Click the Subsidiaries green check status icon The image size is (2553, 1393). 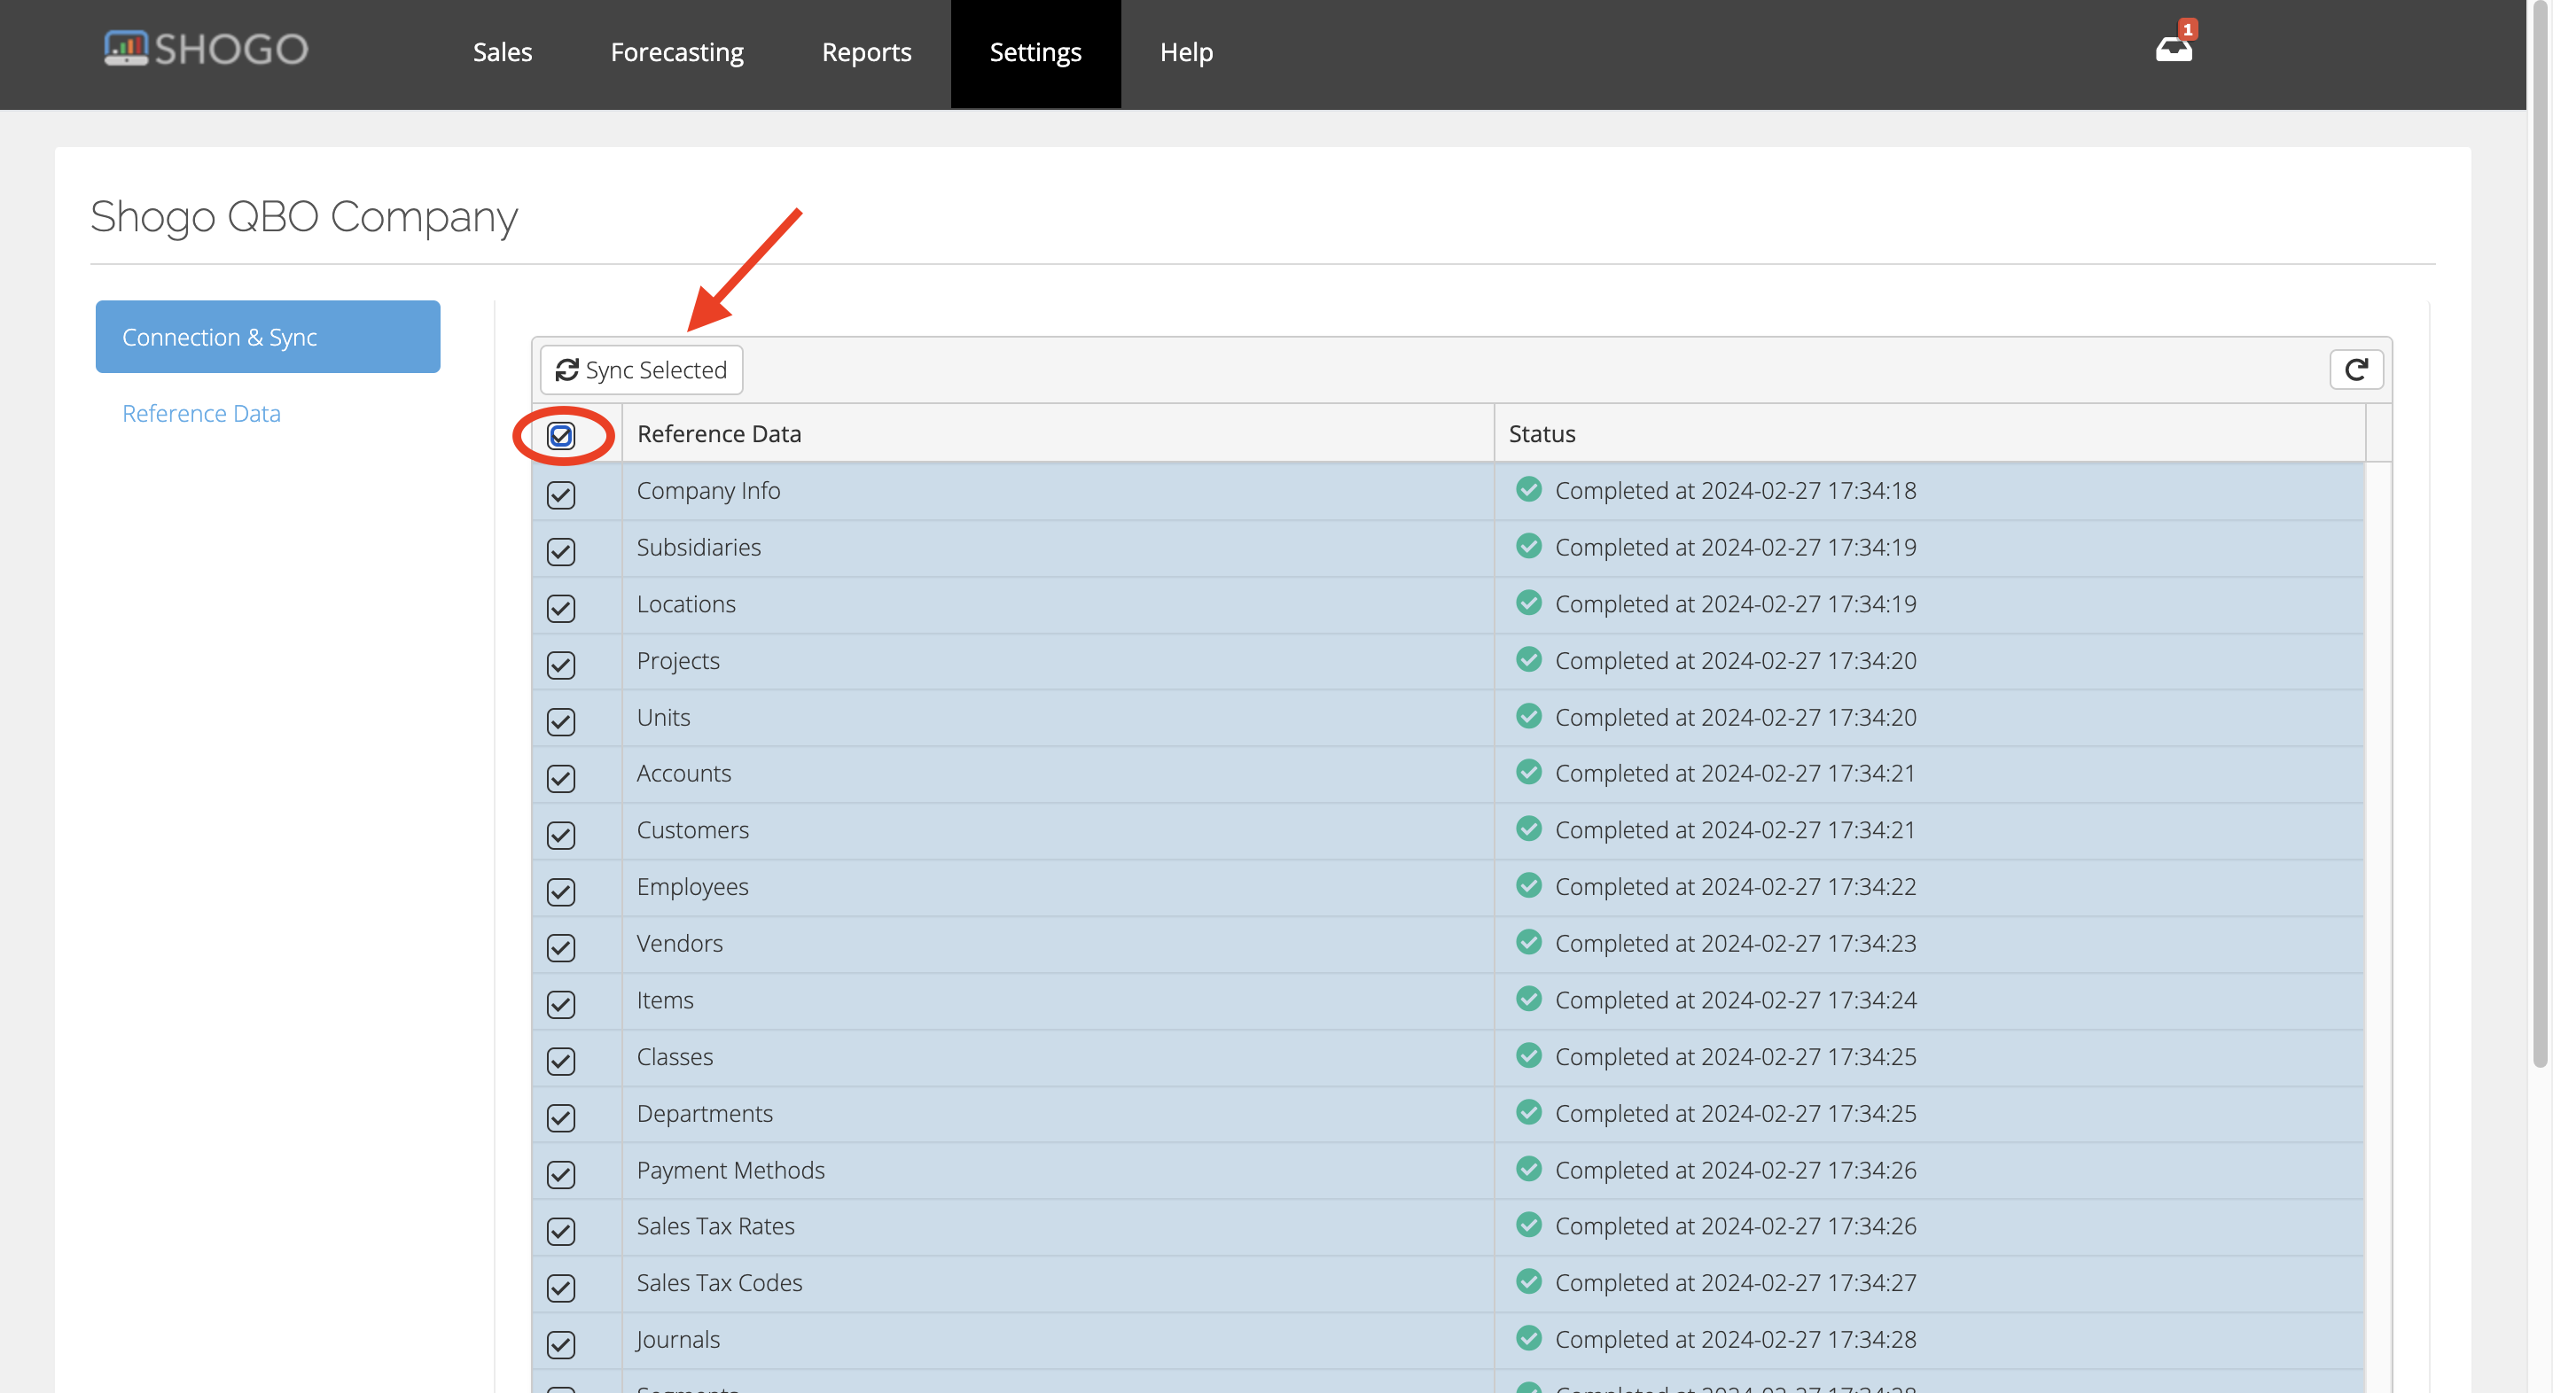1529,545
